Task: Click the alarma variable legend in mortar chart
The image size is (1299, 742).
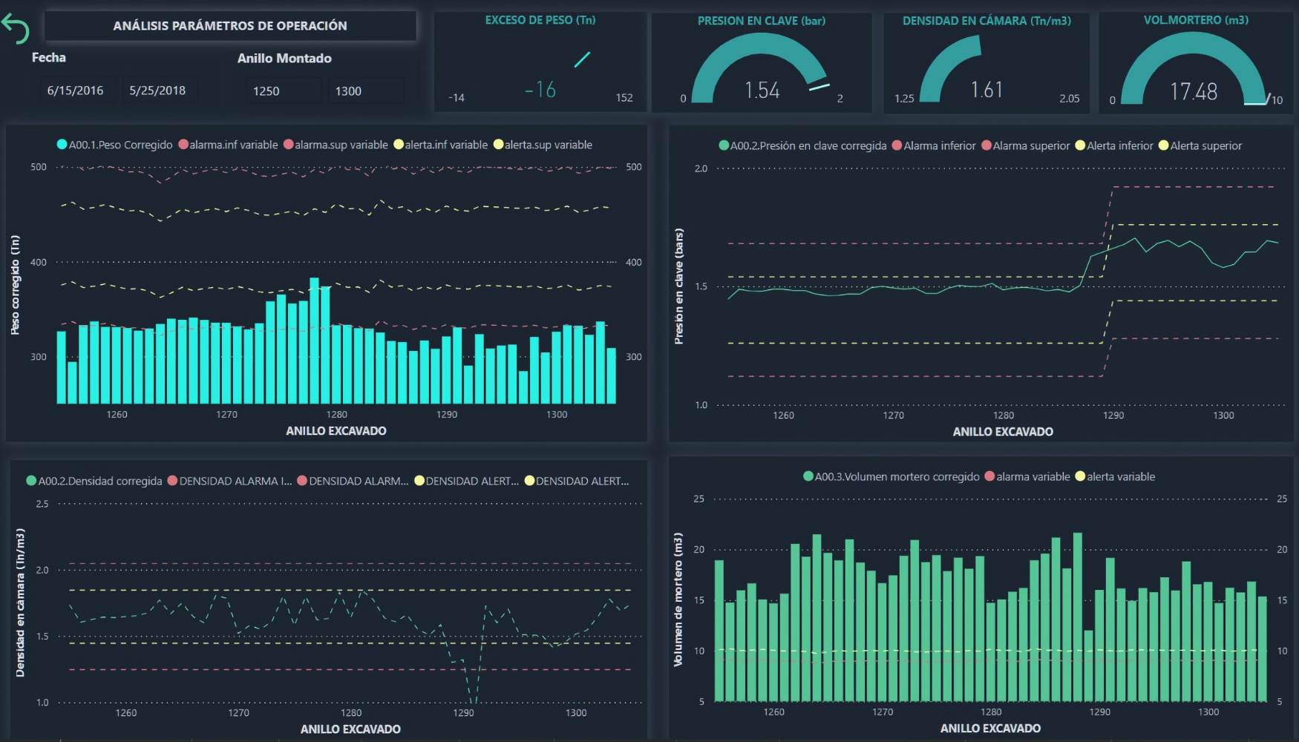Action: point(1027,476)
